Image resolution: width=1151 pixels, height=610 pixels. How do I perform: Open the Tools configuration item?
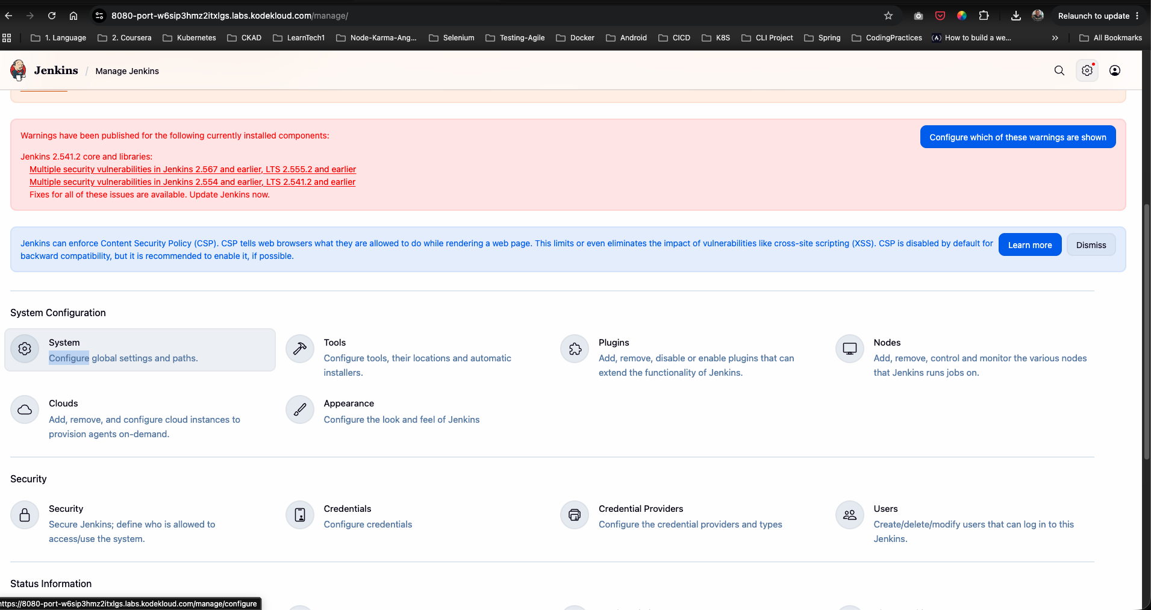pos(415,357)
